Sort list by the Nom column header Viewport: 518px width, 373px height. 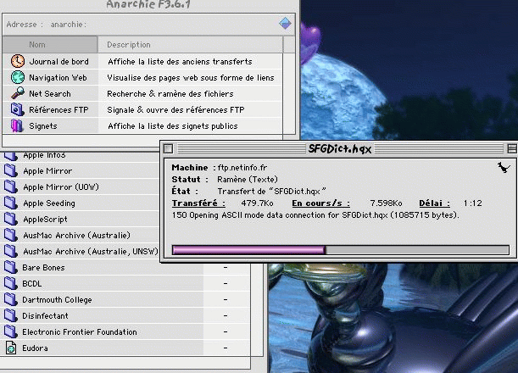click(50, 45)
